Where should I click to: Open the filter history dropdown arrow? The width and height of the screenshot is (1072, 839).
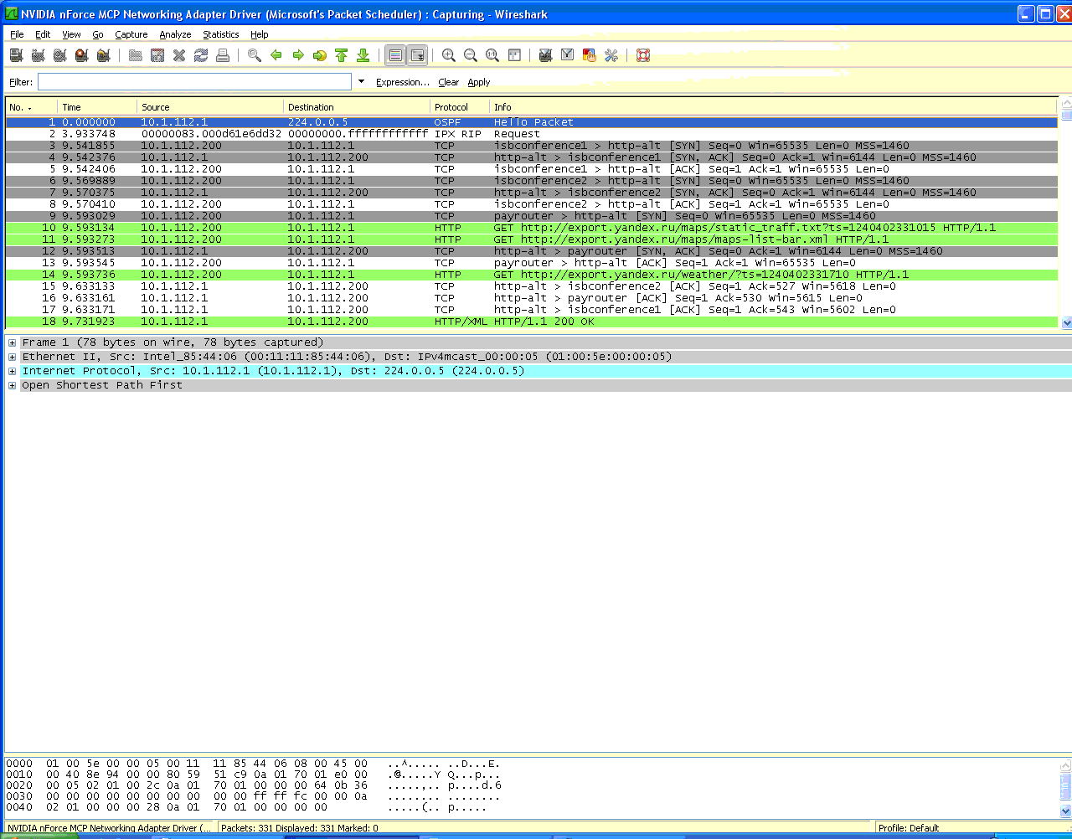click(x=361, y=81)
